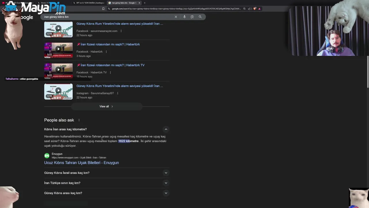Play the Instagram SavunmaSanayiST 1:18 video thumbnail

point(58,92)
